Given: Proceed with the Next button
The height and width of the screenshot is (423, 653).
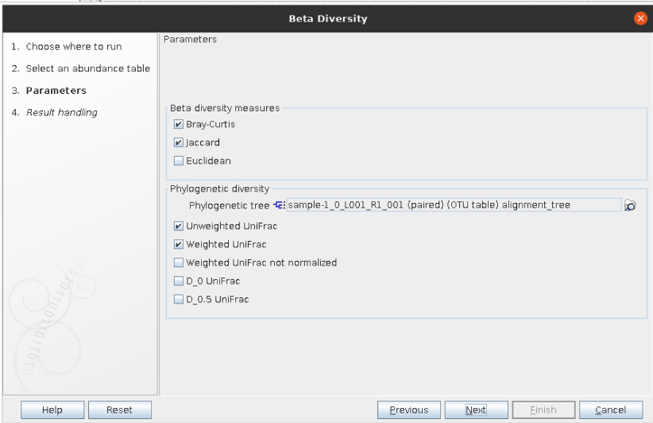Looking at the screenshot, I should coord(477,410).
